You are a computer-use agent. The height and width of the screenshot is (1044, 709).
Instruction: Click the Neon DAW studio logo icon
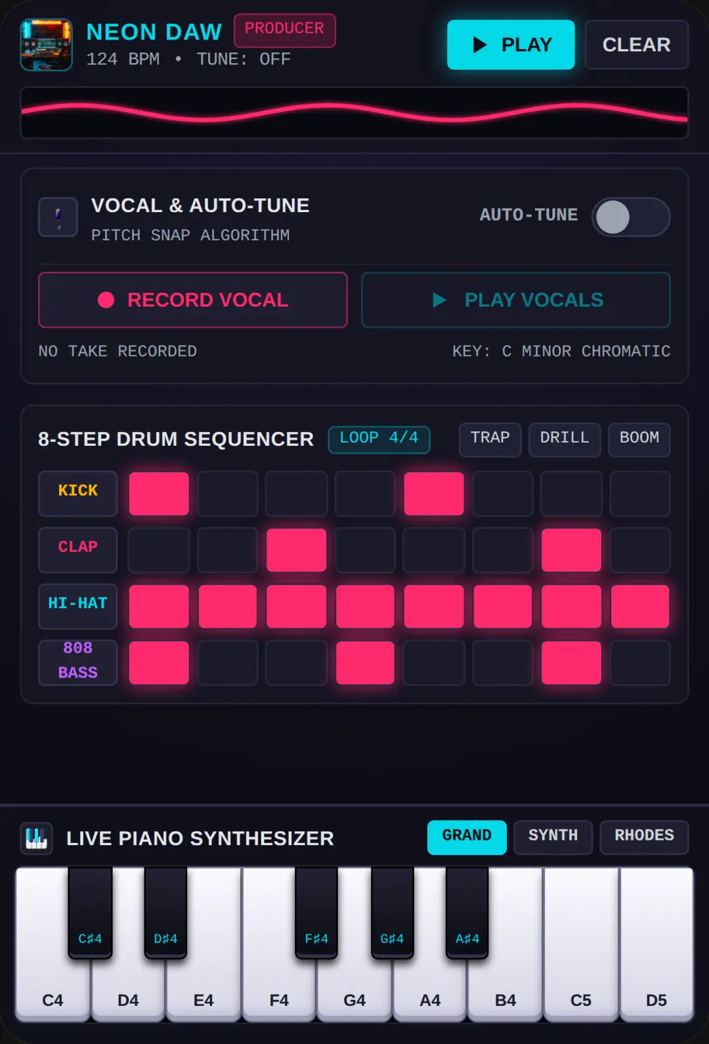[x=46, y=45]
